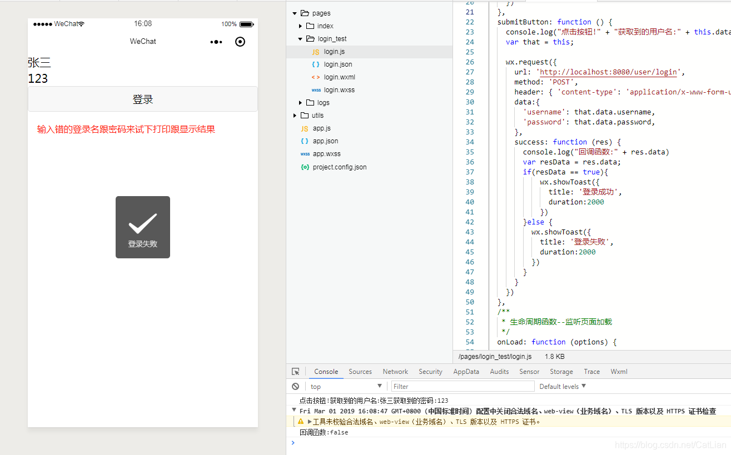
Task: Click the wxss icon beside login.wxss
Action: click(316, 90)
